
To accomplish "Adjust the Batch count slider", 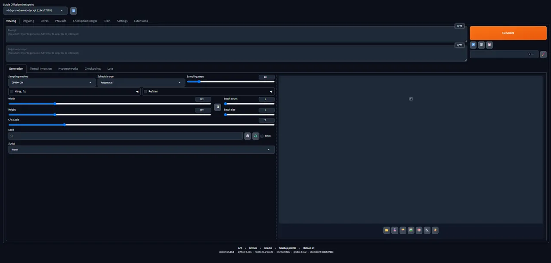I will pos(249,103).
